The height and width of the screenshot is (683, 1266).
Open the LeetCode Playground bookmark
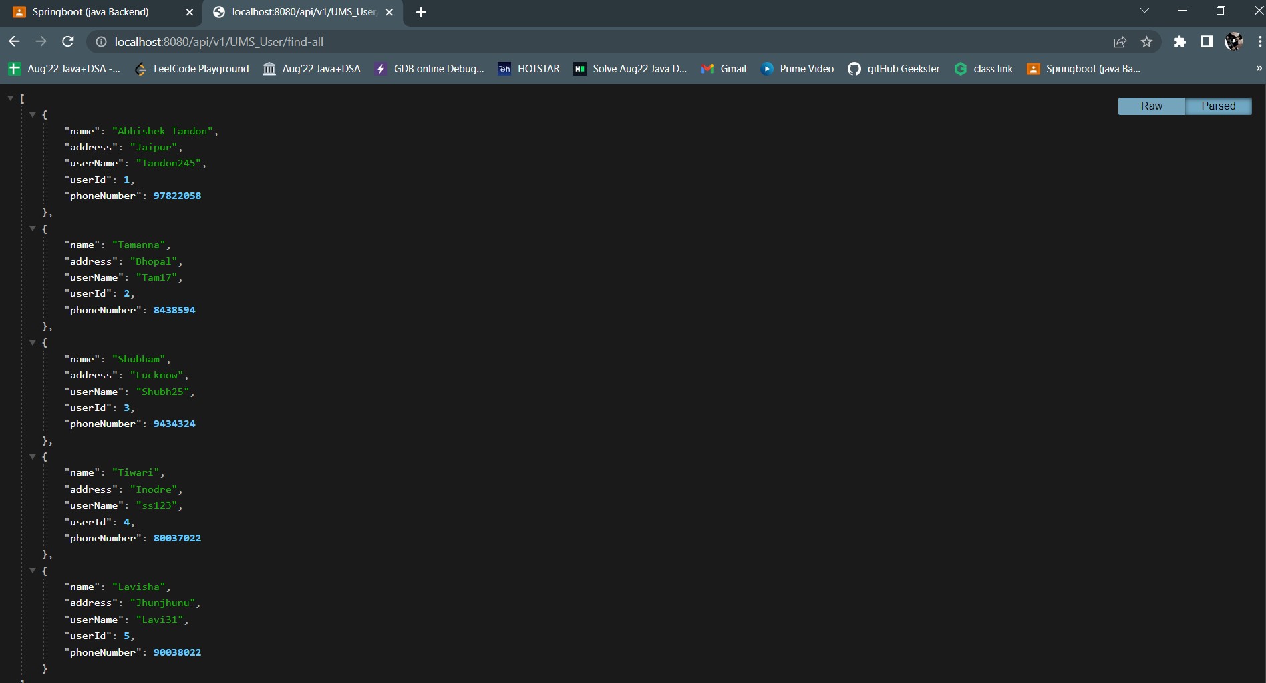[x=190, y=68]
